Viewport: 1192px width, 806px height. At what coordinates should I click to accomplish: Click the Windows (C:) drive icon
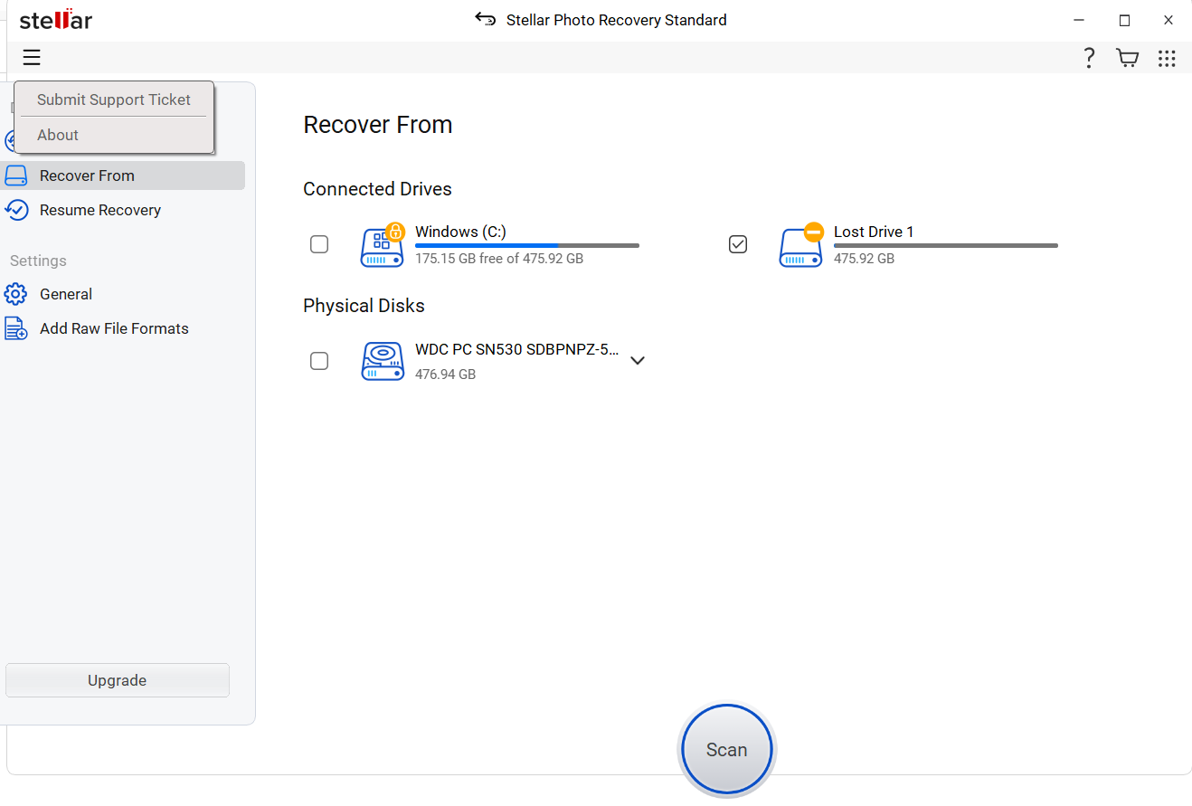tap(383, 246)
